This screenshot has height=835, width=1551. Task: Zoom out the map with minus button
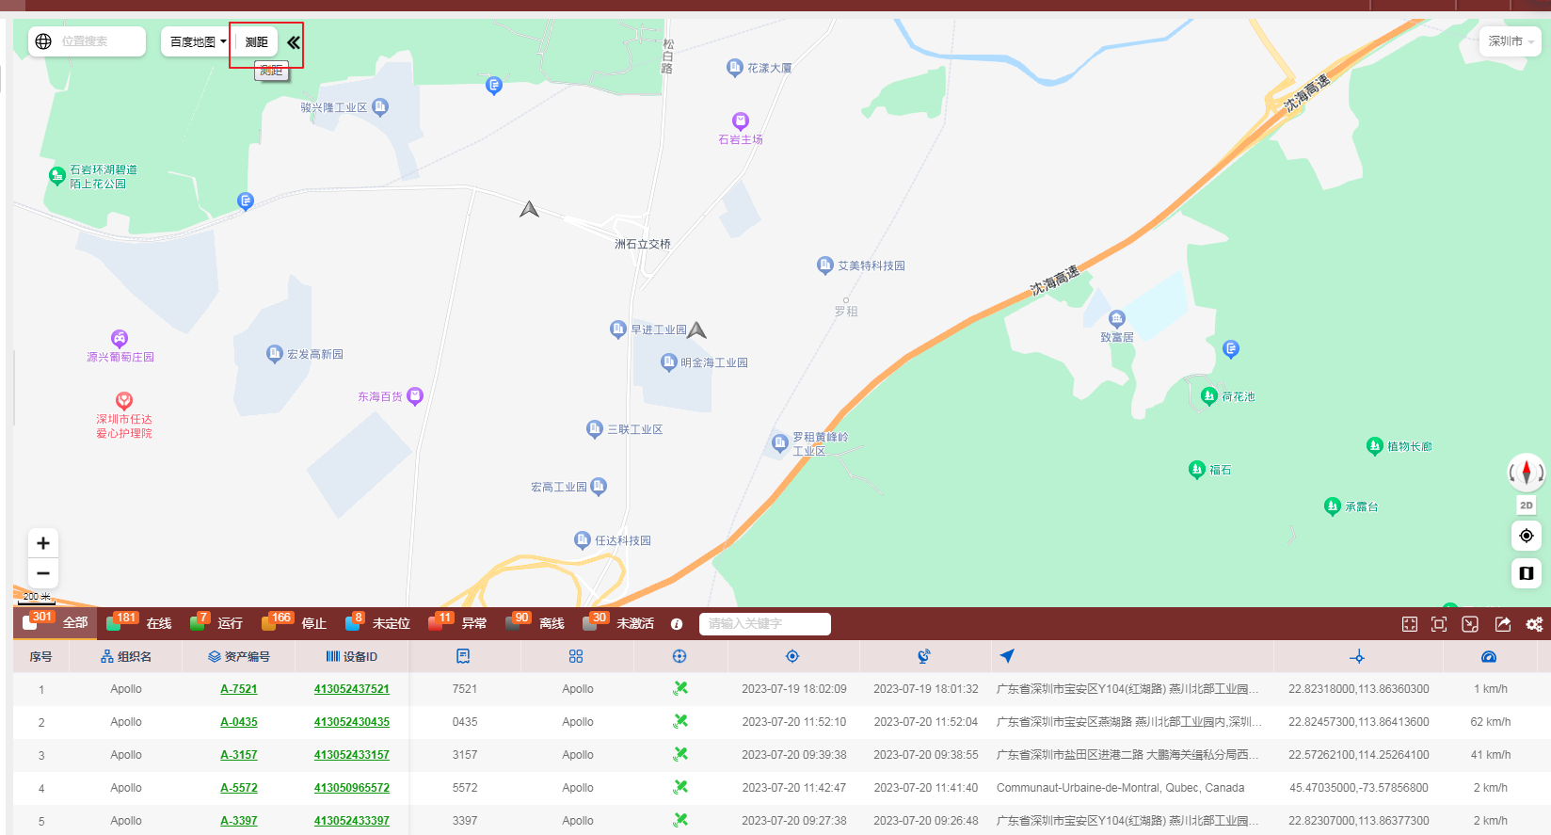coord(43,573)
